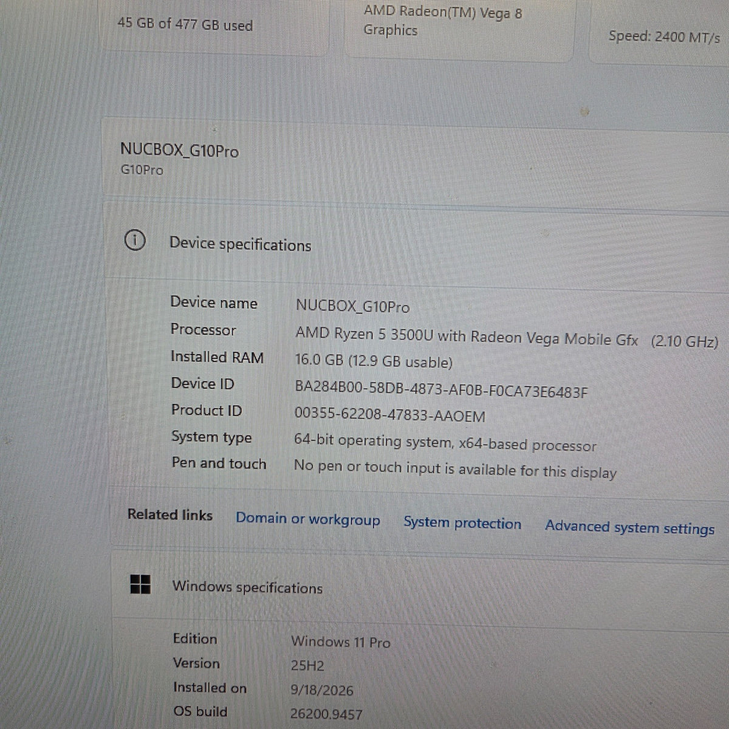729x729 pixels.
Task: Click the System type label
Action: pyautogui.click(x=211, y=437)
